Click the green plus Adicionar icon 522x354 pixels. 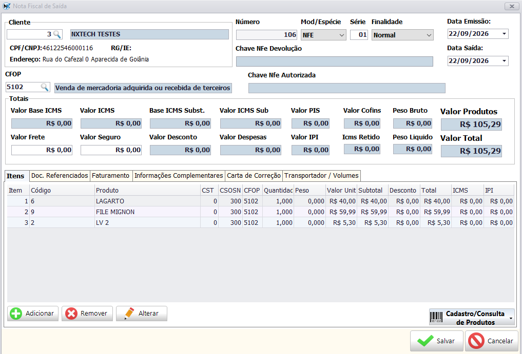coord(15,314)
